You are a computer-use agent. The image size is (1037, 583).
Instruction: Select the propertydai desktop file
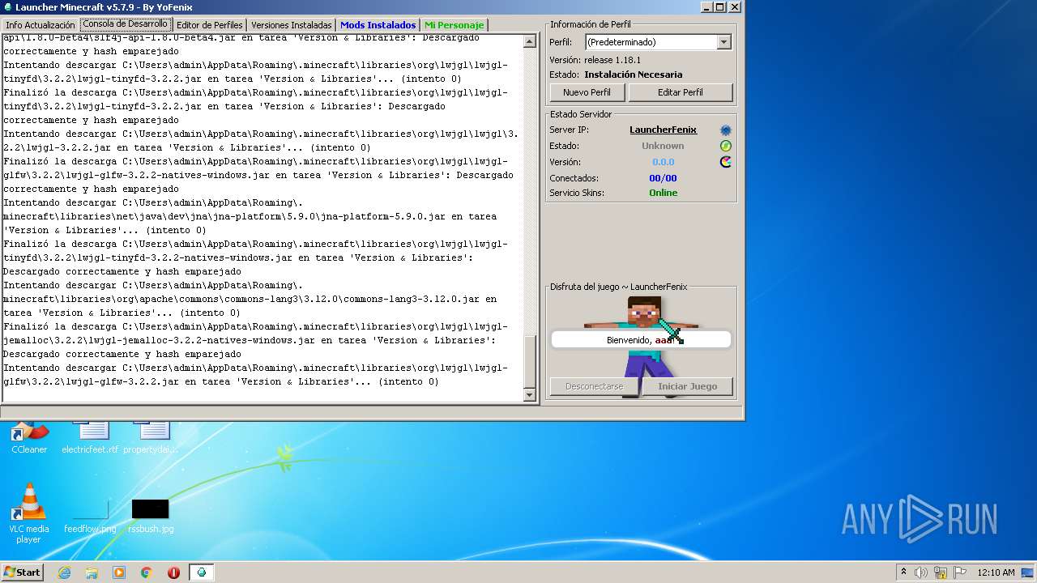[151, 438]
